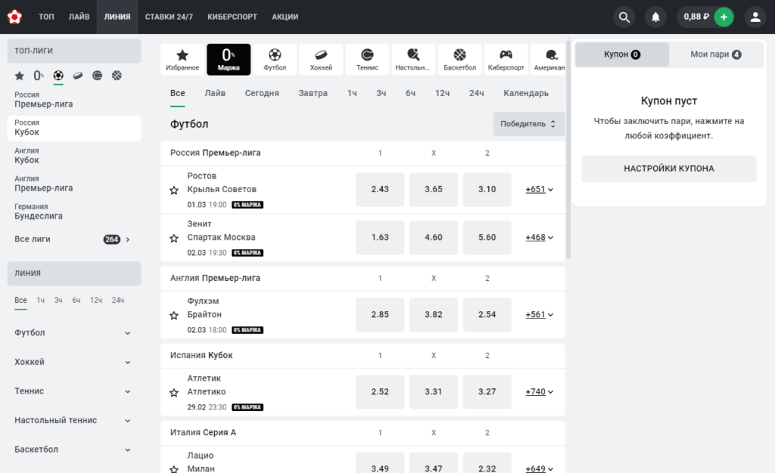Select the Избранное star category tile
Viewport: 775px width, 473px height.
[x=182, y=59]
